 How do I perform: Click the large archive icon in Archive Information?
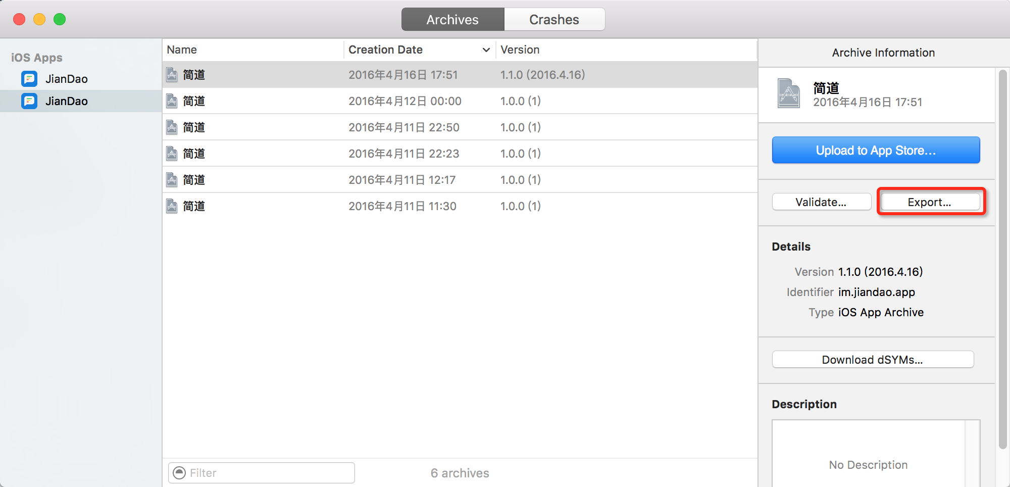point(788,93)
